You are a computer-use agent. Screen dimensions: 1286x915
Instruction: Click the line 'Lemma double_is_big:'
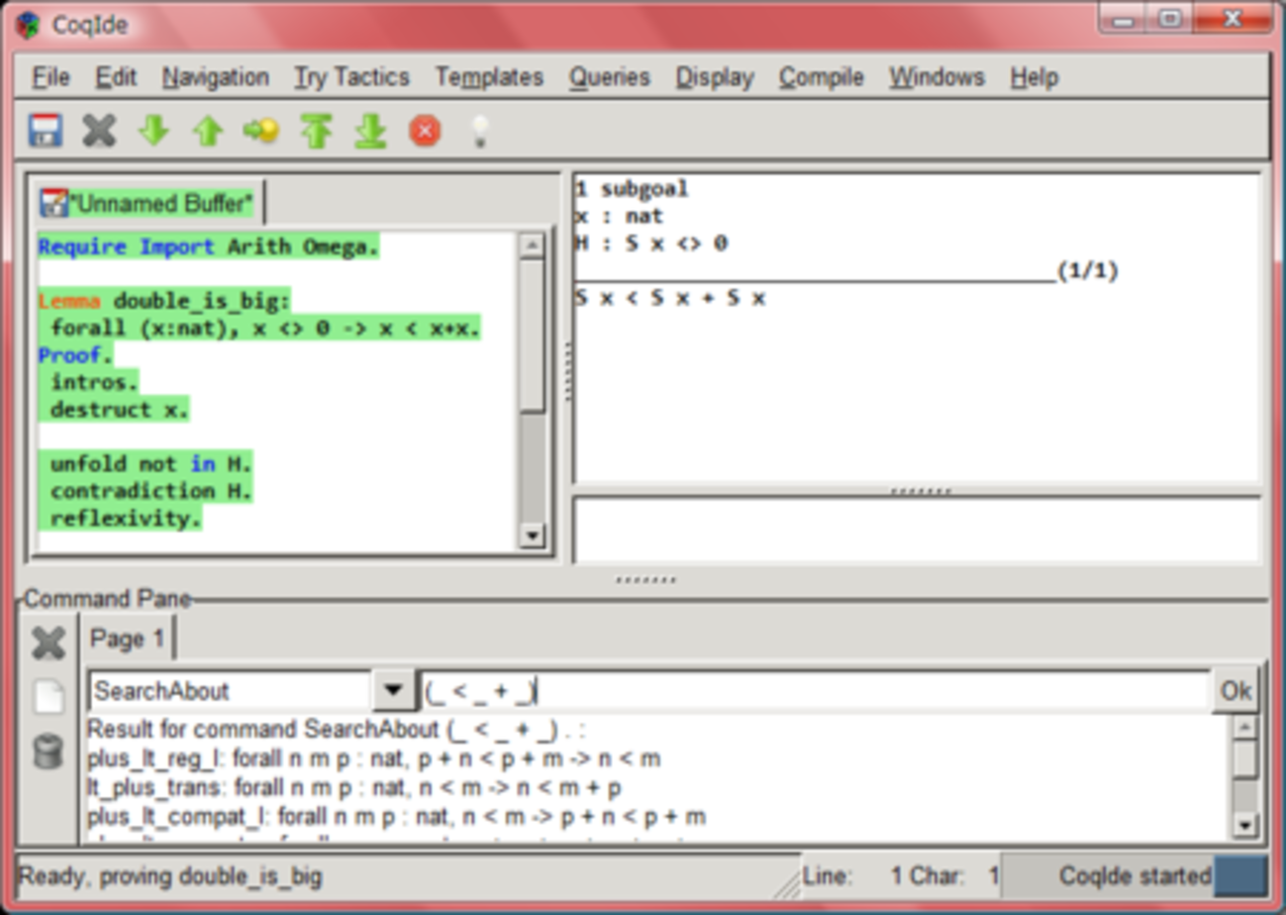click(165, 301)
